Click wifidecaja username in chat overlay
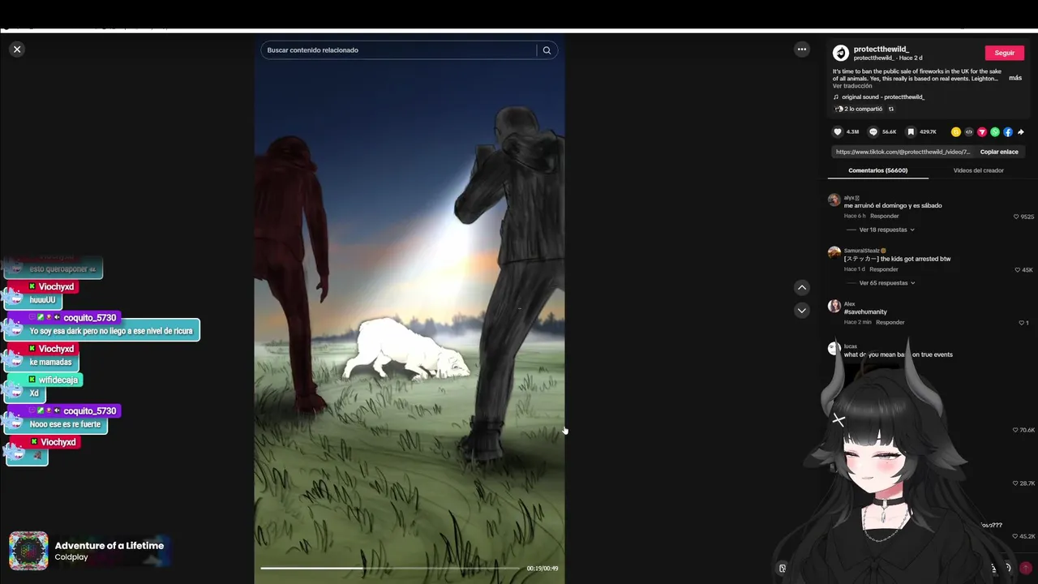This screenshot has height=584, width=1038. point(58,380)
